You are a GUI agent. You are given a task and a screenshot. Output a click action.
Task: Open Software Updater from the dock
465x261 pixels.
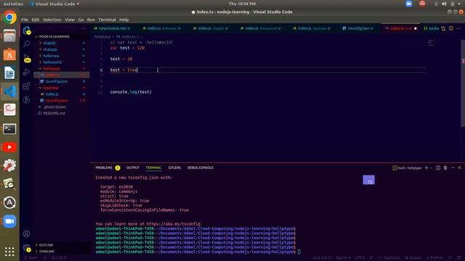9,203
